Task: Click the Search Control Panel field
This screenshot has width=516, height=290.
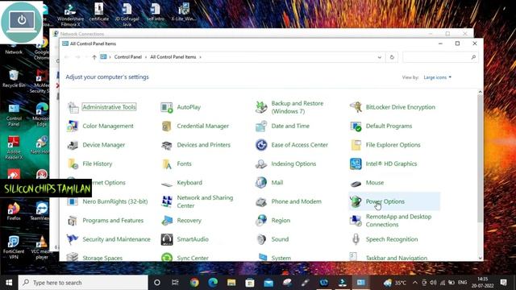Action: [x=440, y=57]
